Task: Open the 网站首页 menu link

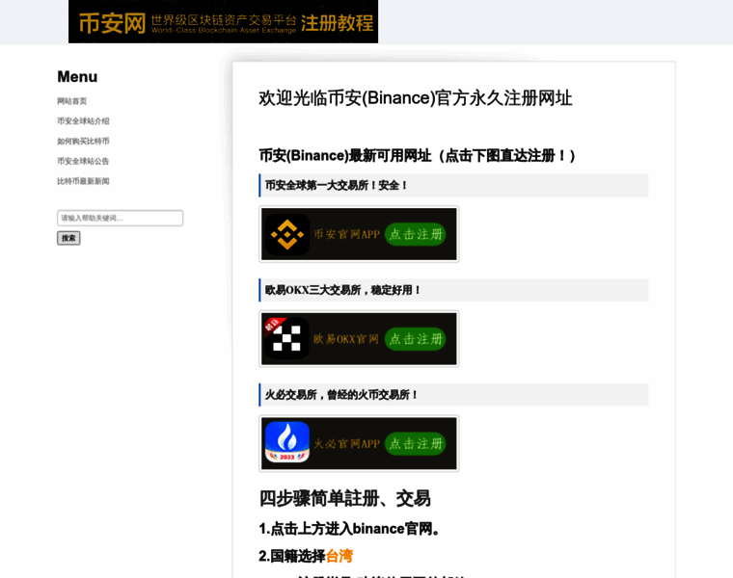Action: coord(72,101)
